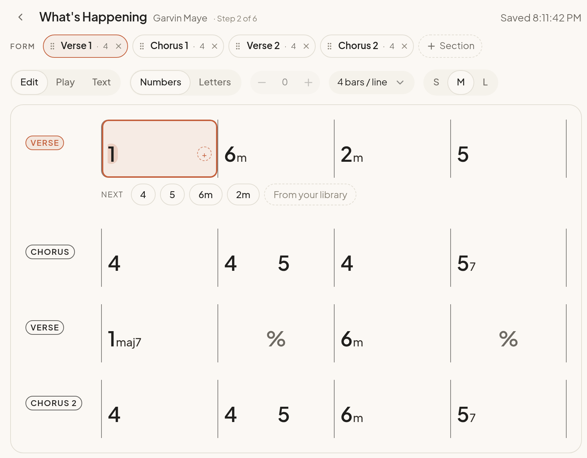
Task: Click the CHORUS 2 section label
Action: 54,403
